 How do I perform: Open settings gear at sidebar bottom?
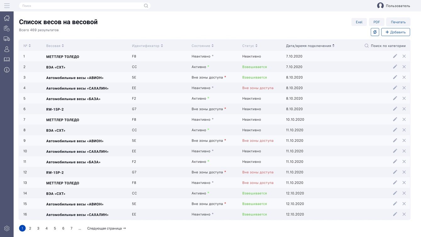(7, 229)
